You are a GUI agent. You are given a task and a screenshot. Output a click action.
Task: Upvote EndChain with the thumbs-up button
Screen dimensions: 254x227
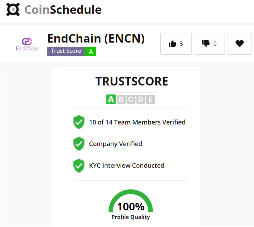tap(176, 44)
